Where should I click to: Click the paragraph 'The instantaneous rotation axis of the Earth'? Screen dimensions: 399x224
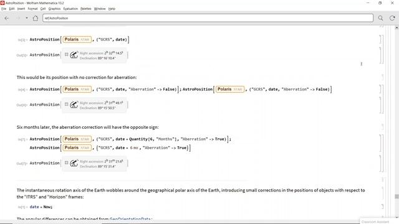(191, 194)
